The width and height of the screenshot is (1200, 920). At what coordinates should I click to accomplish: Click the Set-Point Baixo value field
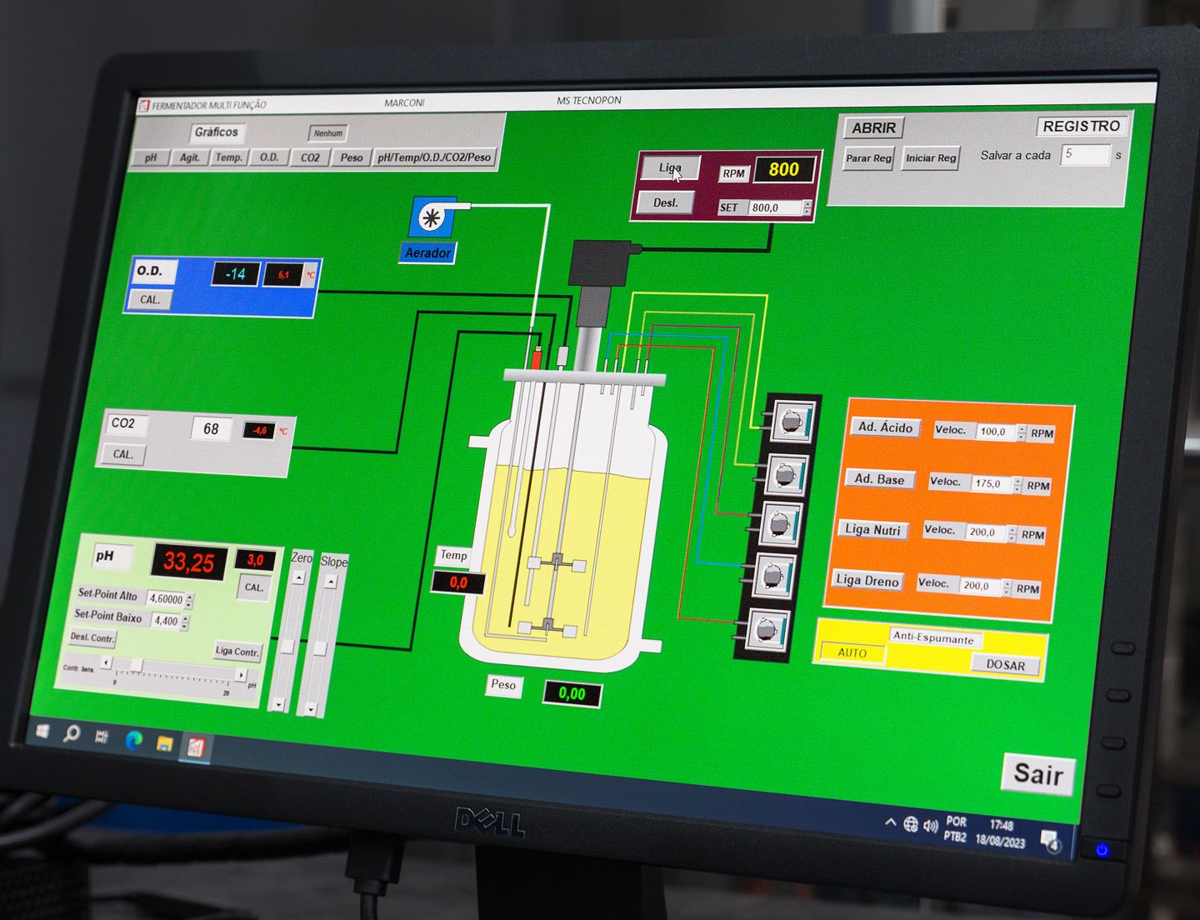166,621
